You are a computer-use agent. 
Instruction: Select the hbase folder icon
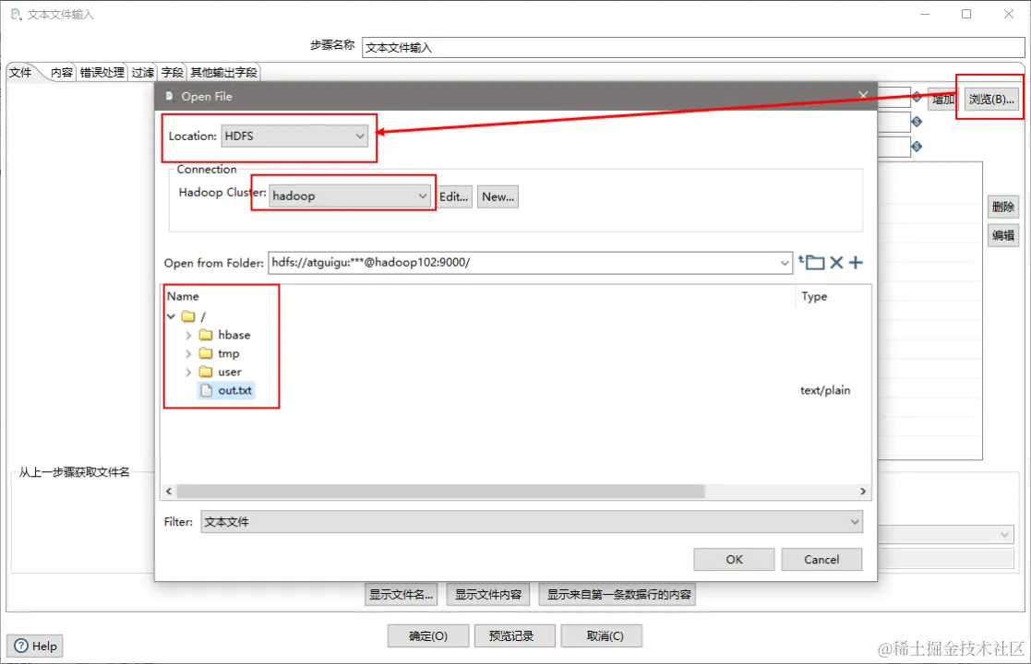[206, 335]
